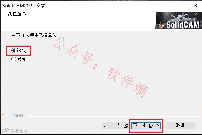Click the 选择单位 heading

coord(17,14)
